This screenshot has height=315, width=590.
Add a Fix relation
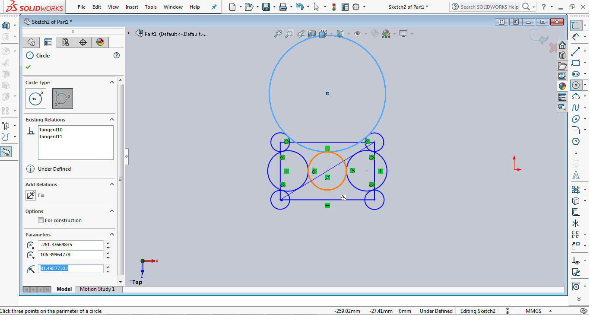pos(31,195)
